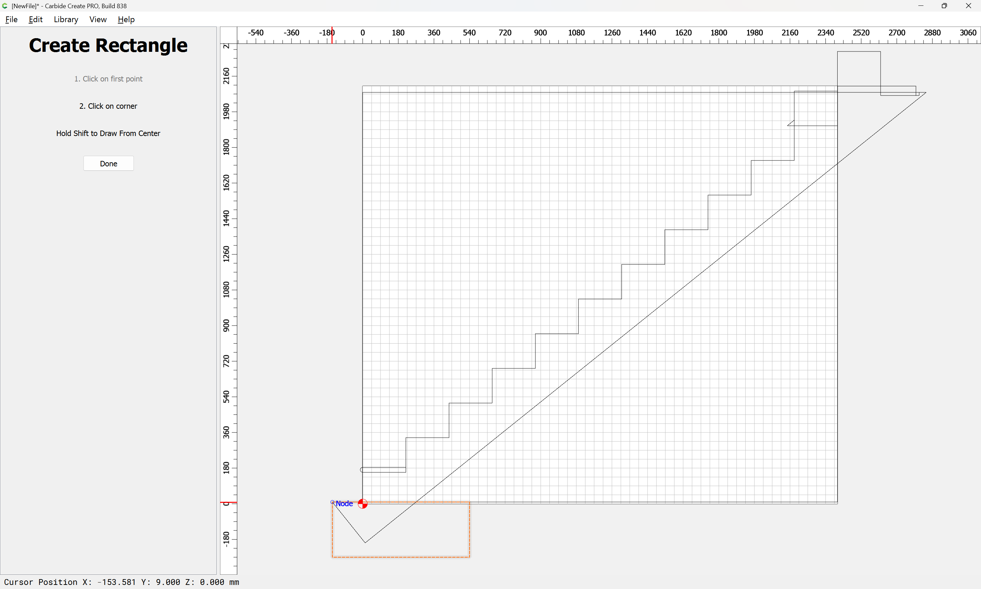Image resolution: width=981 pixels, height=589 pixels.
Task: Open the Help menu
Action: (126, 19)
